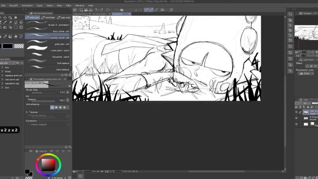Choose the Gouache - paint brush
The image size is (318, 179).
point(47,56)
